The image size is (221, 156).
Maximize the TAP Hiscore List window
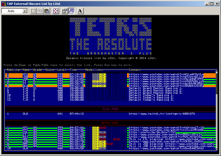[x=212, y=4]
